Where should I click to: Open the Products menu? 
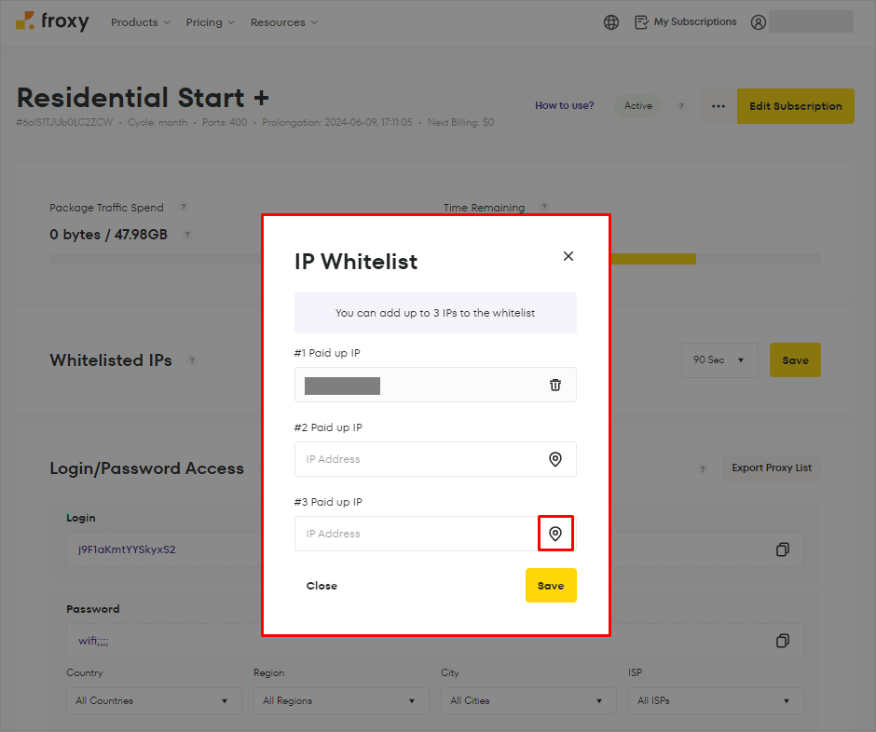pos(140,21)
